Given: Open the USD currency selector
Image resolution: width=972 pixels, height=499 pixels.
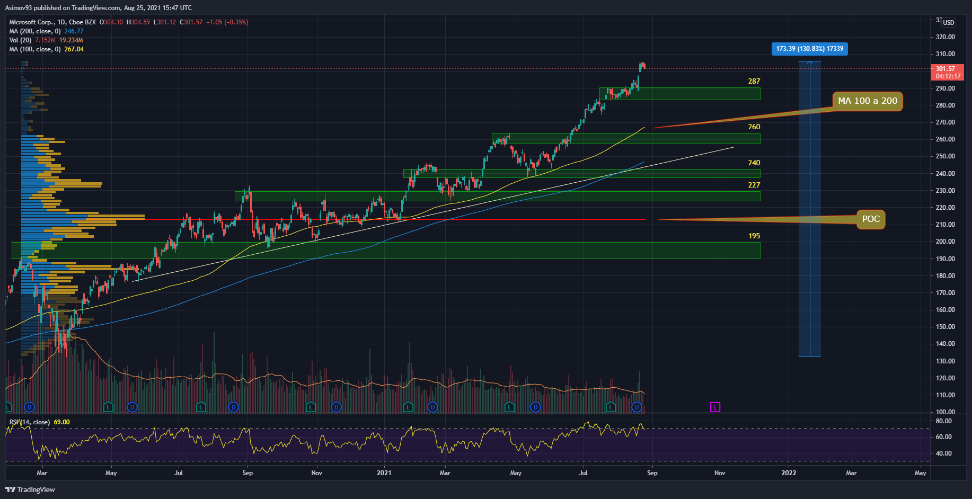Looking at the screenshot, I should (948, 23).
